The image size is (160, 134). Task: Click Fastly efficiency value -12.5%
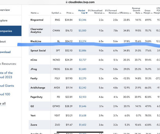pyautogui.click(x=126, y=79)
